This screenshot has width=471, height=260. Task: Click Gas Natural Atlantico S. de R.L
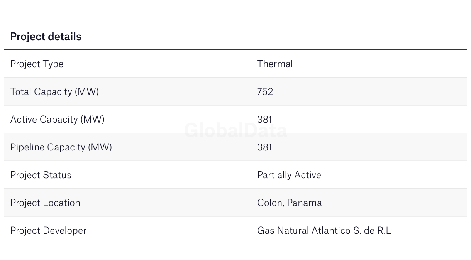[324, 230]
